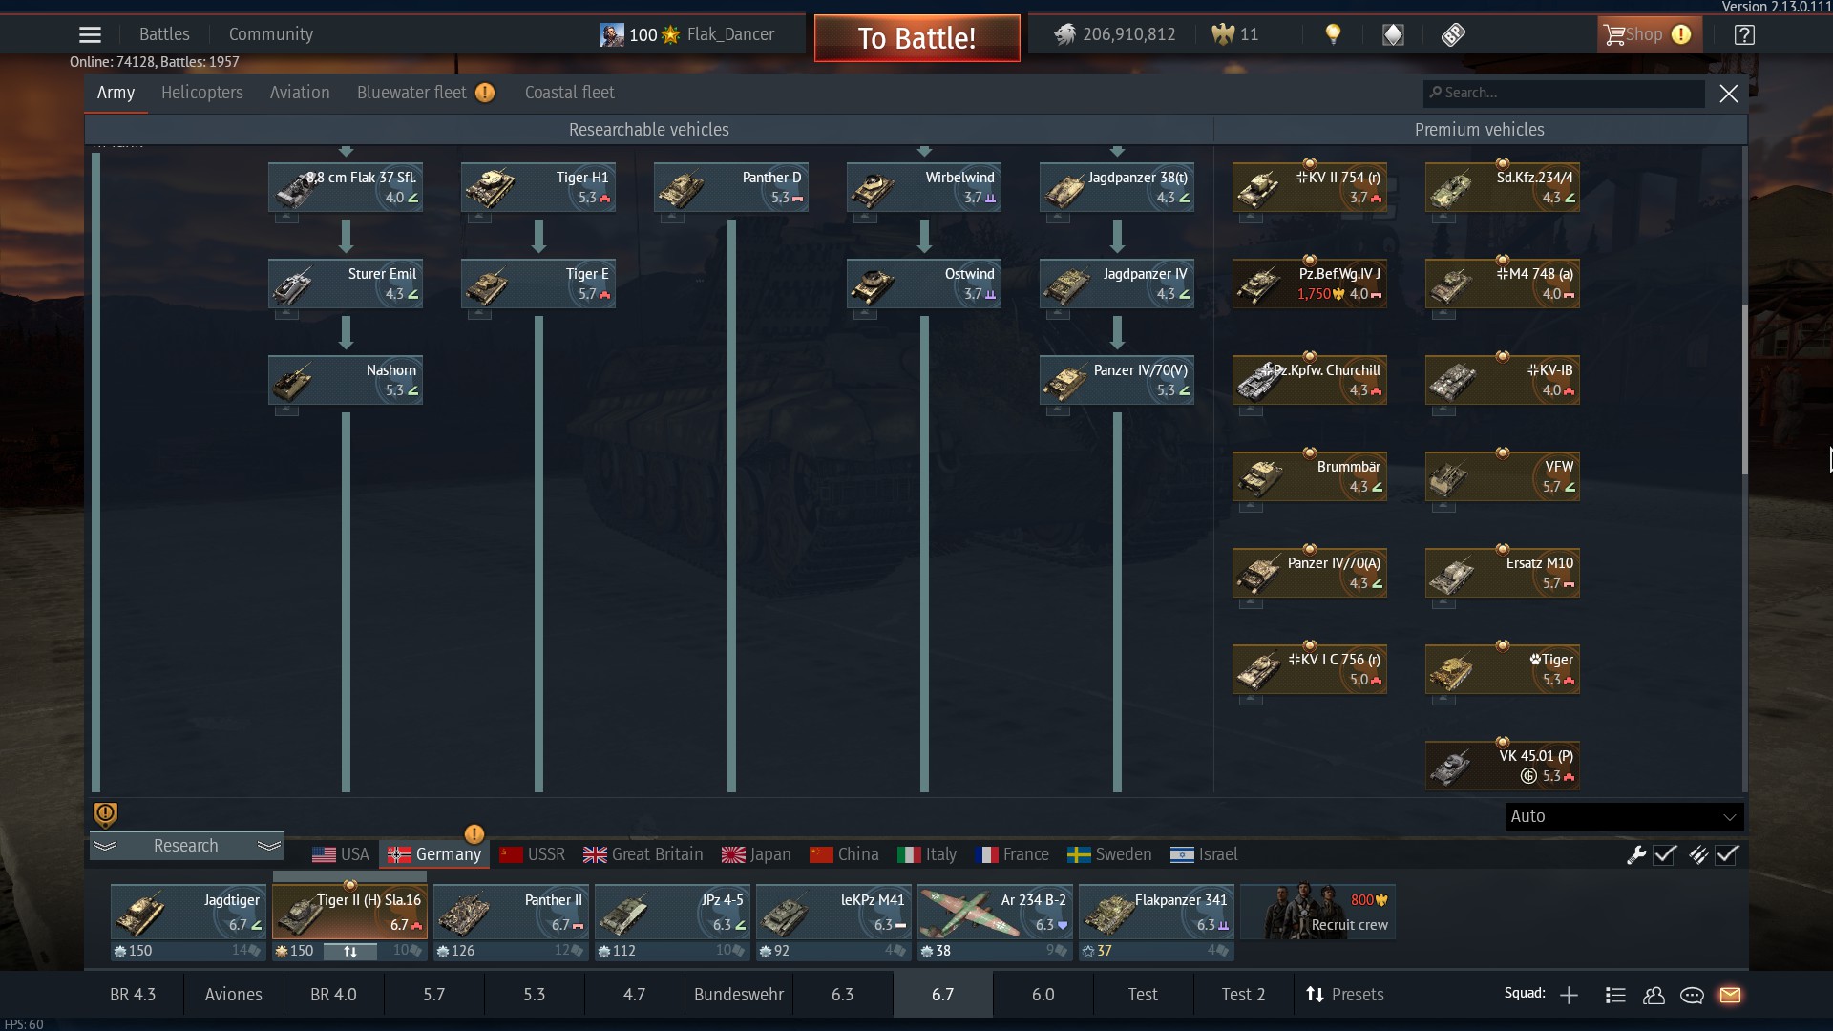Open the squadron people icon
The width and height of the screenshot is (1833, 1031).
point(1654,995)
